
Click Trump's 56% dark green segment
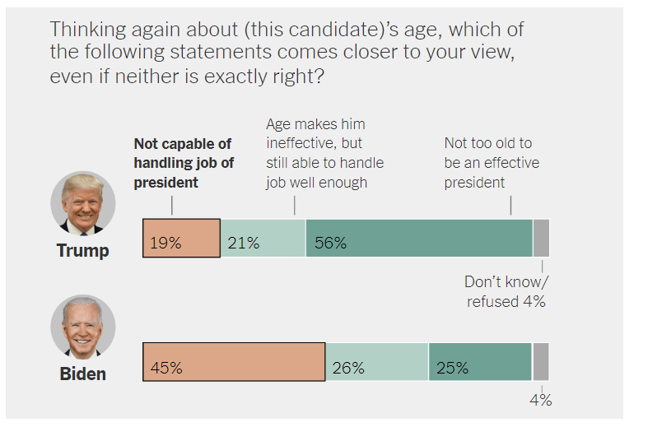pos(419,238)
